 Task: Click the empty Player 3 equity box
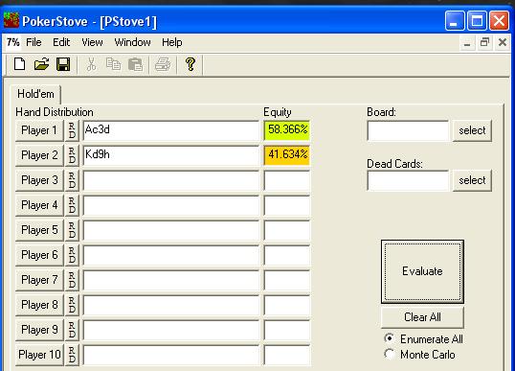coord(287,180)
